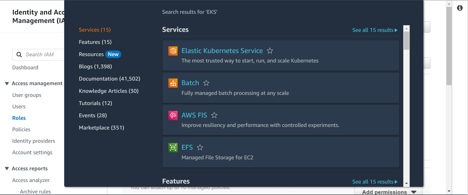Screen dimensions: 468x195
Task: Favorite Batch using its star icon
Action: click(206, 83)
